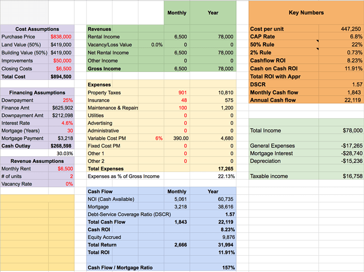Select the Key Numbers header cell
Viewport: 364px width, 272px height.
coord(306,13)
